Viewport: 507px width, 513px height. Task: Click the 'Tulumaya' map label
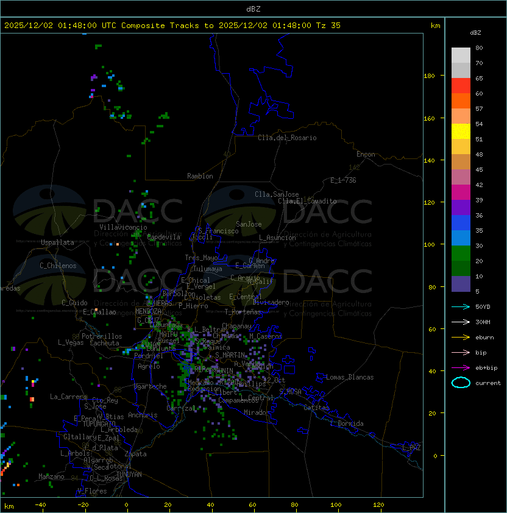coord(208,269)
